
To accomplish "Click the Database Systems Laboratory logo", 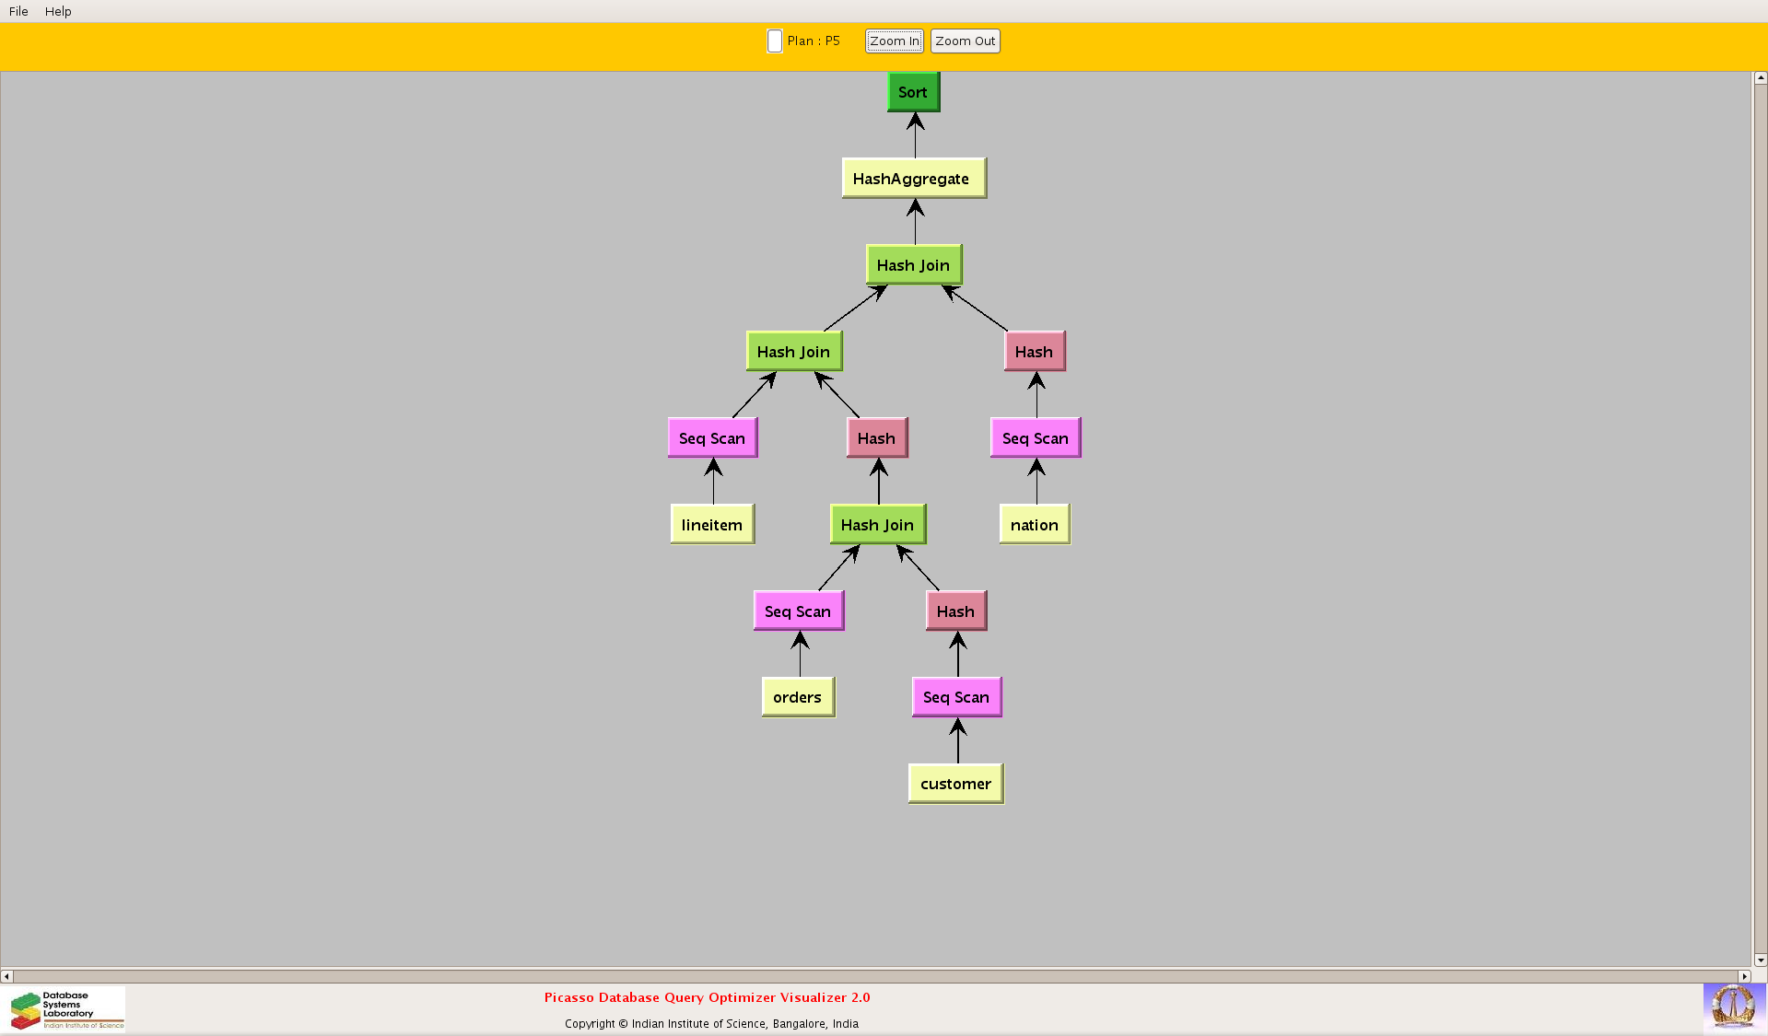I will click(66, 1009).
